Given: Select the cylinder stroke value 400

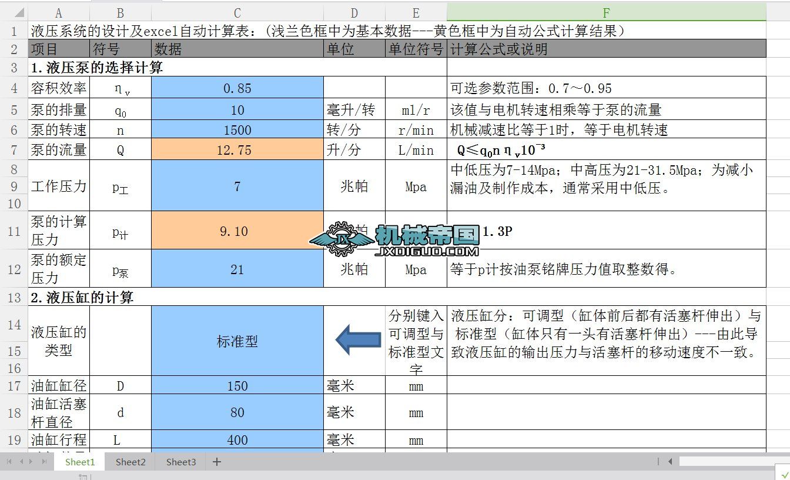Looking at the screenshot, I should (237, 439).
